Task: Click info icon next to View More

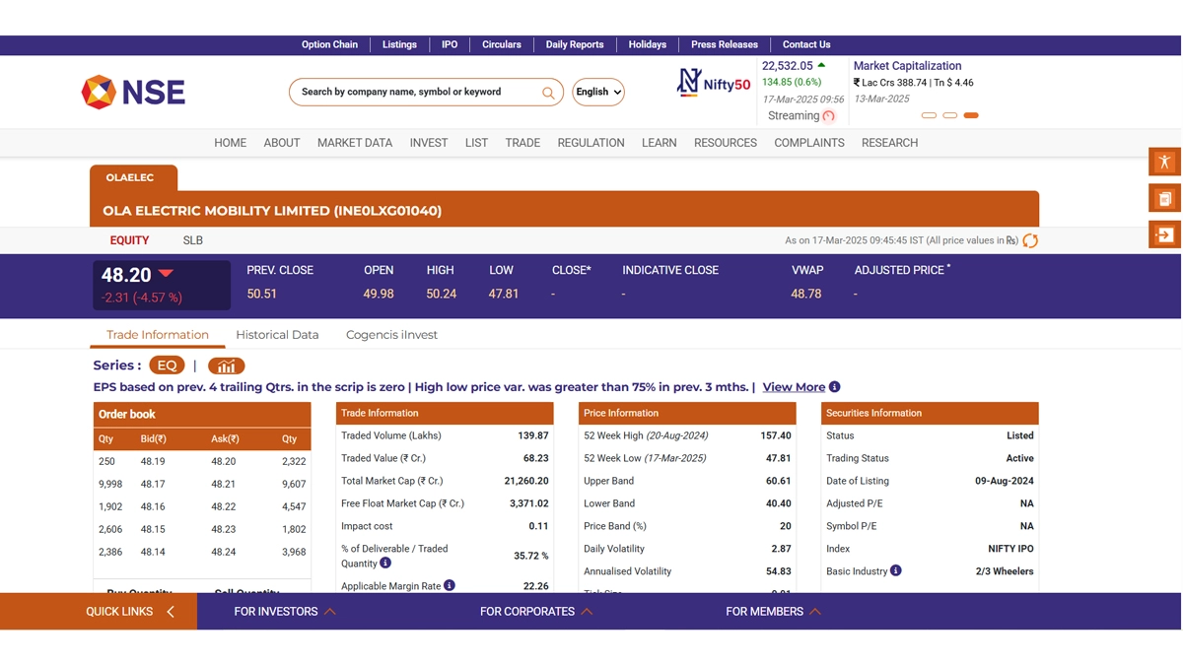Action: [x=834, y=387]
